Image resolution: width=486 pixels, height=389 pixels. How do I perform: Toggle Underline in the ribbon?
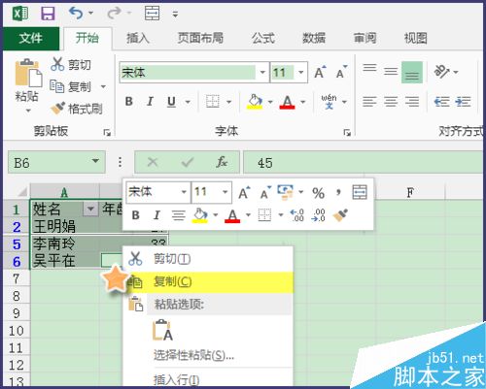[x=171, y=102]
